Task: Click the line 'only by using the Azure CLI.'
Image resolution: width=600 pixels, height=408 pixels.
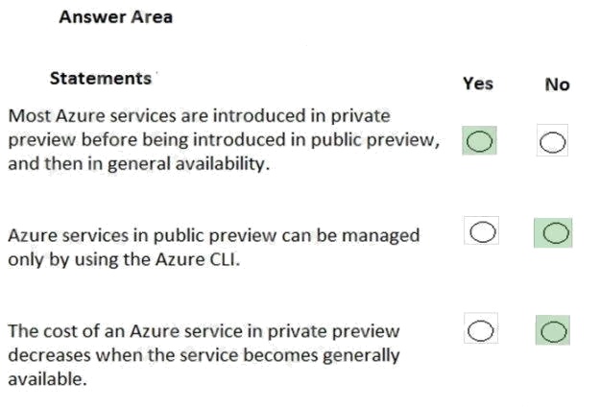Action: [124, 259]
